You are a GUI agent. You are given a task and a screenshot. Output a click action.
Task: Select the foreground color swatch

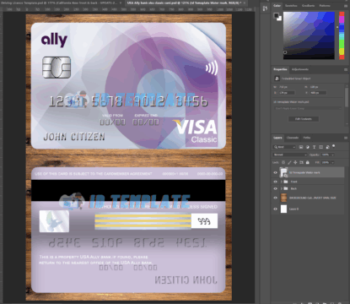(276, 15)
